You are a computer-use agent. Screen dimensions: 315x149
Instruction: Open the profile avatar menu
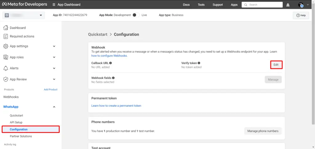coord(301,5)
